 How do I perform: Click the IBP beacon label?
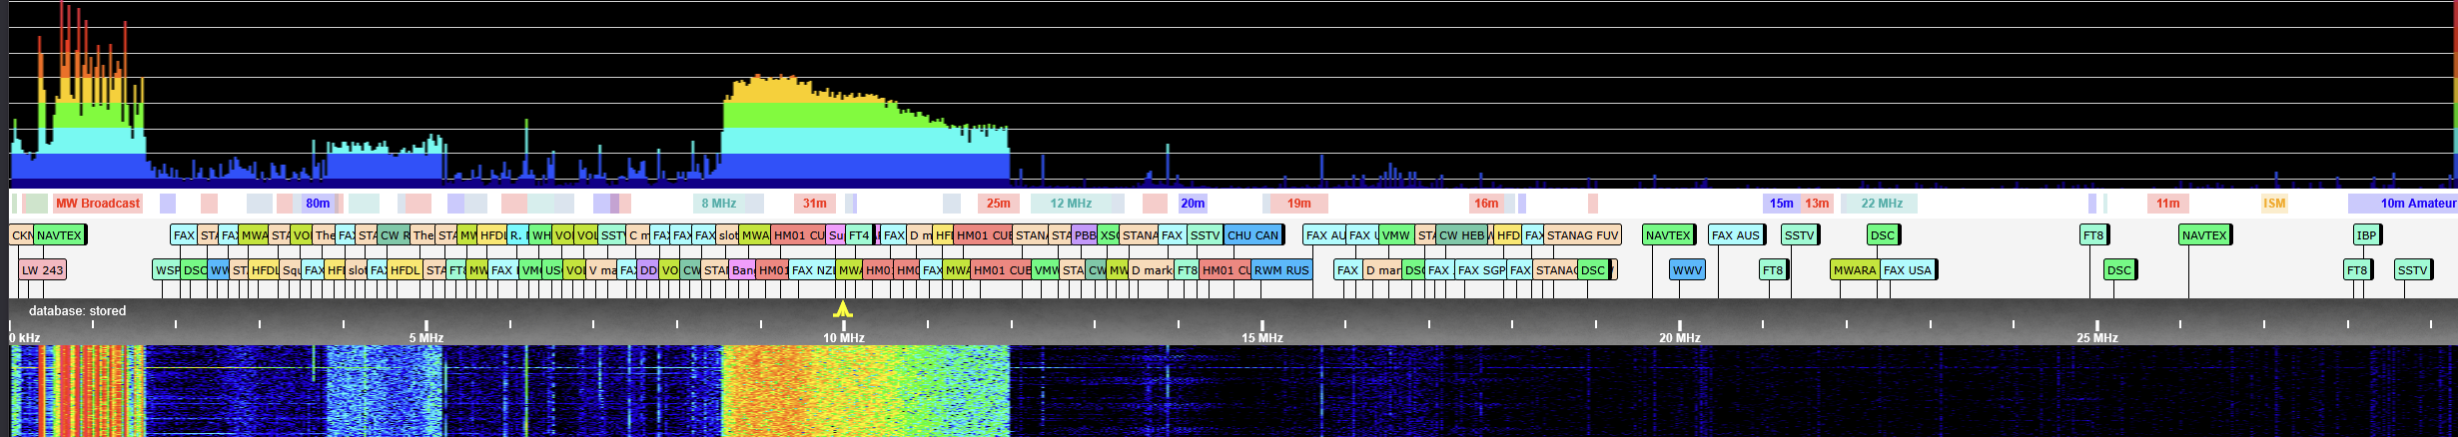tap(2366, 235)
